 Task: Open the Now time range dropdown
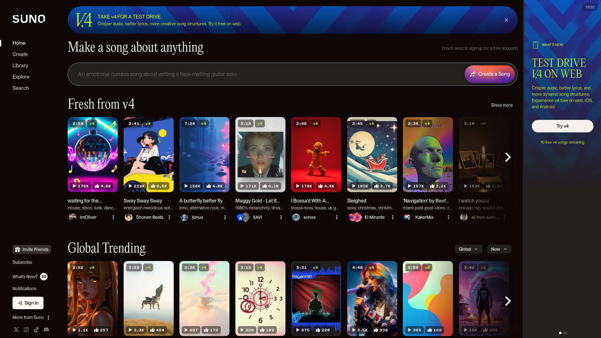click(x=499, y=249)
